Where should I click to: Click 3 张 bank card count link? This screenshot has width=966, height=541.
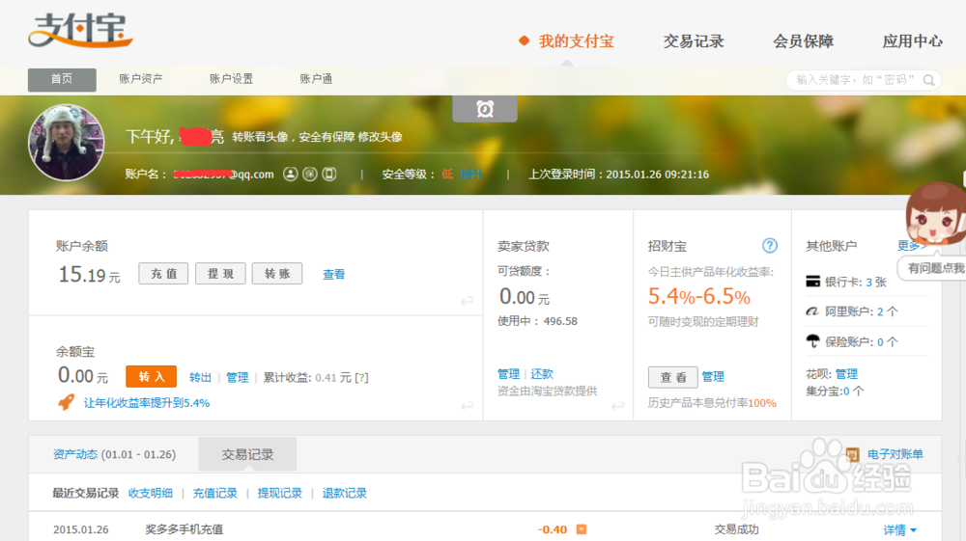pos(876,283)
